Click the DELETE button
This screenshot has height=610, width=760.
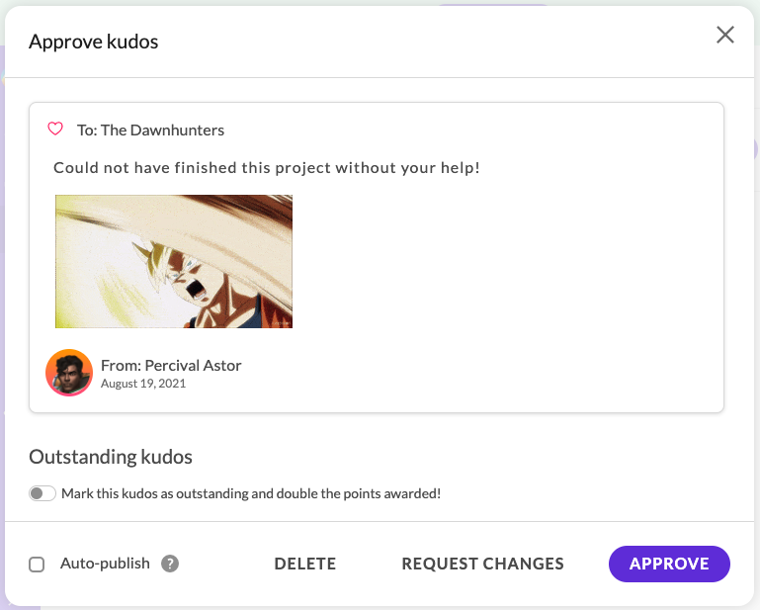click(304, 564)
